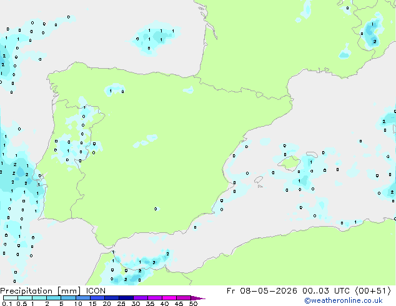Pick the 40–45 mm magenta legend swatch
Screen dimensions: 396x306
pyautogui.click(x=169, y=298)
